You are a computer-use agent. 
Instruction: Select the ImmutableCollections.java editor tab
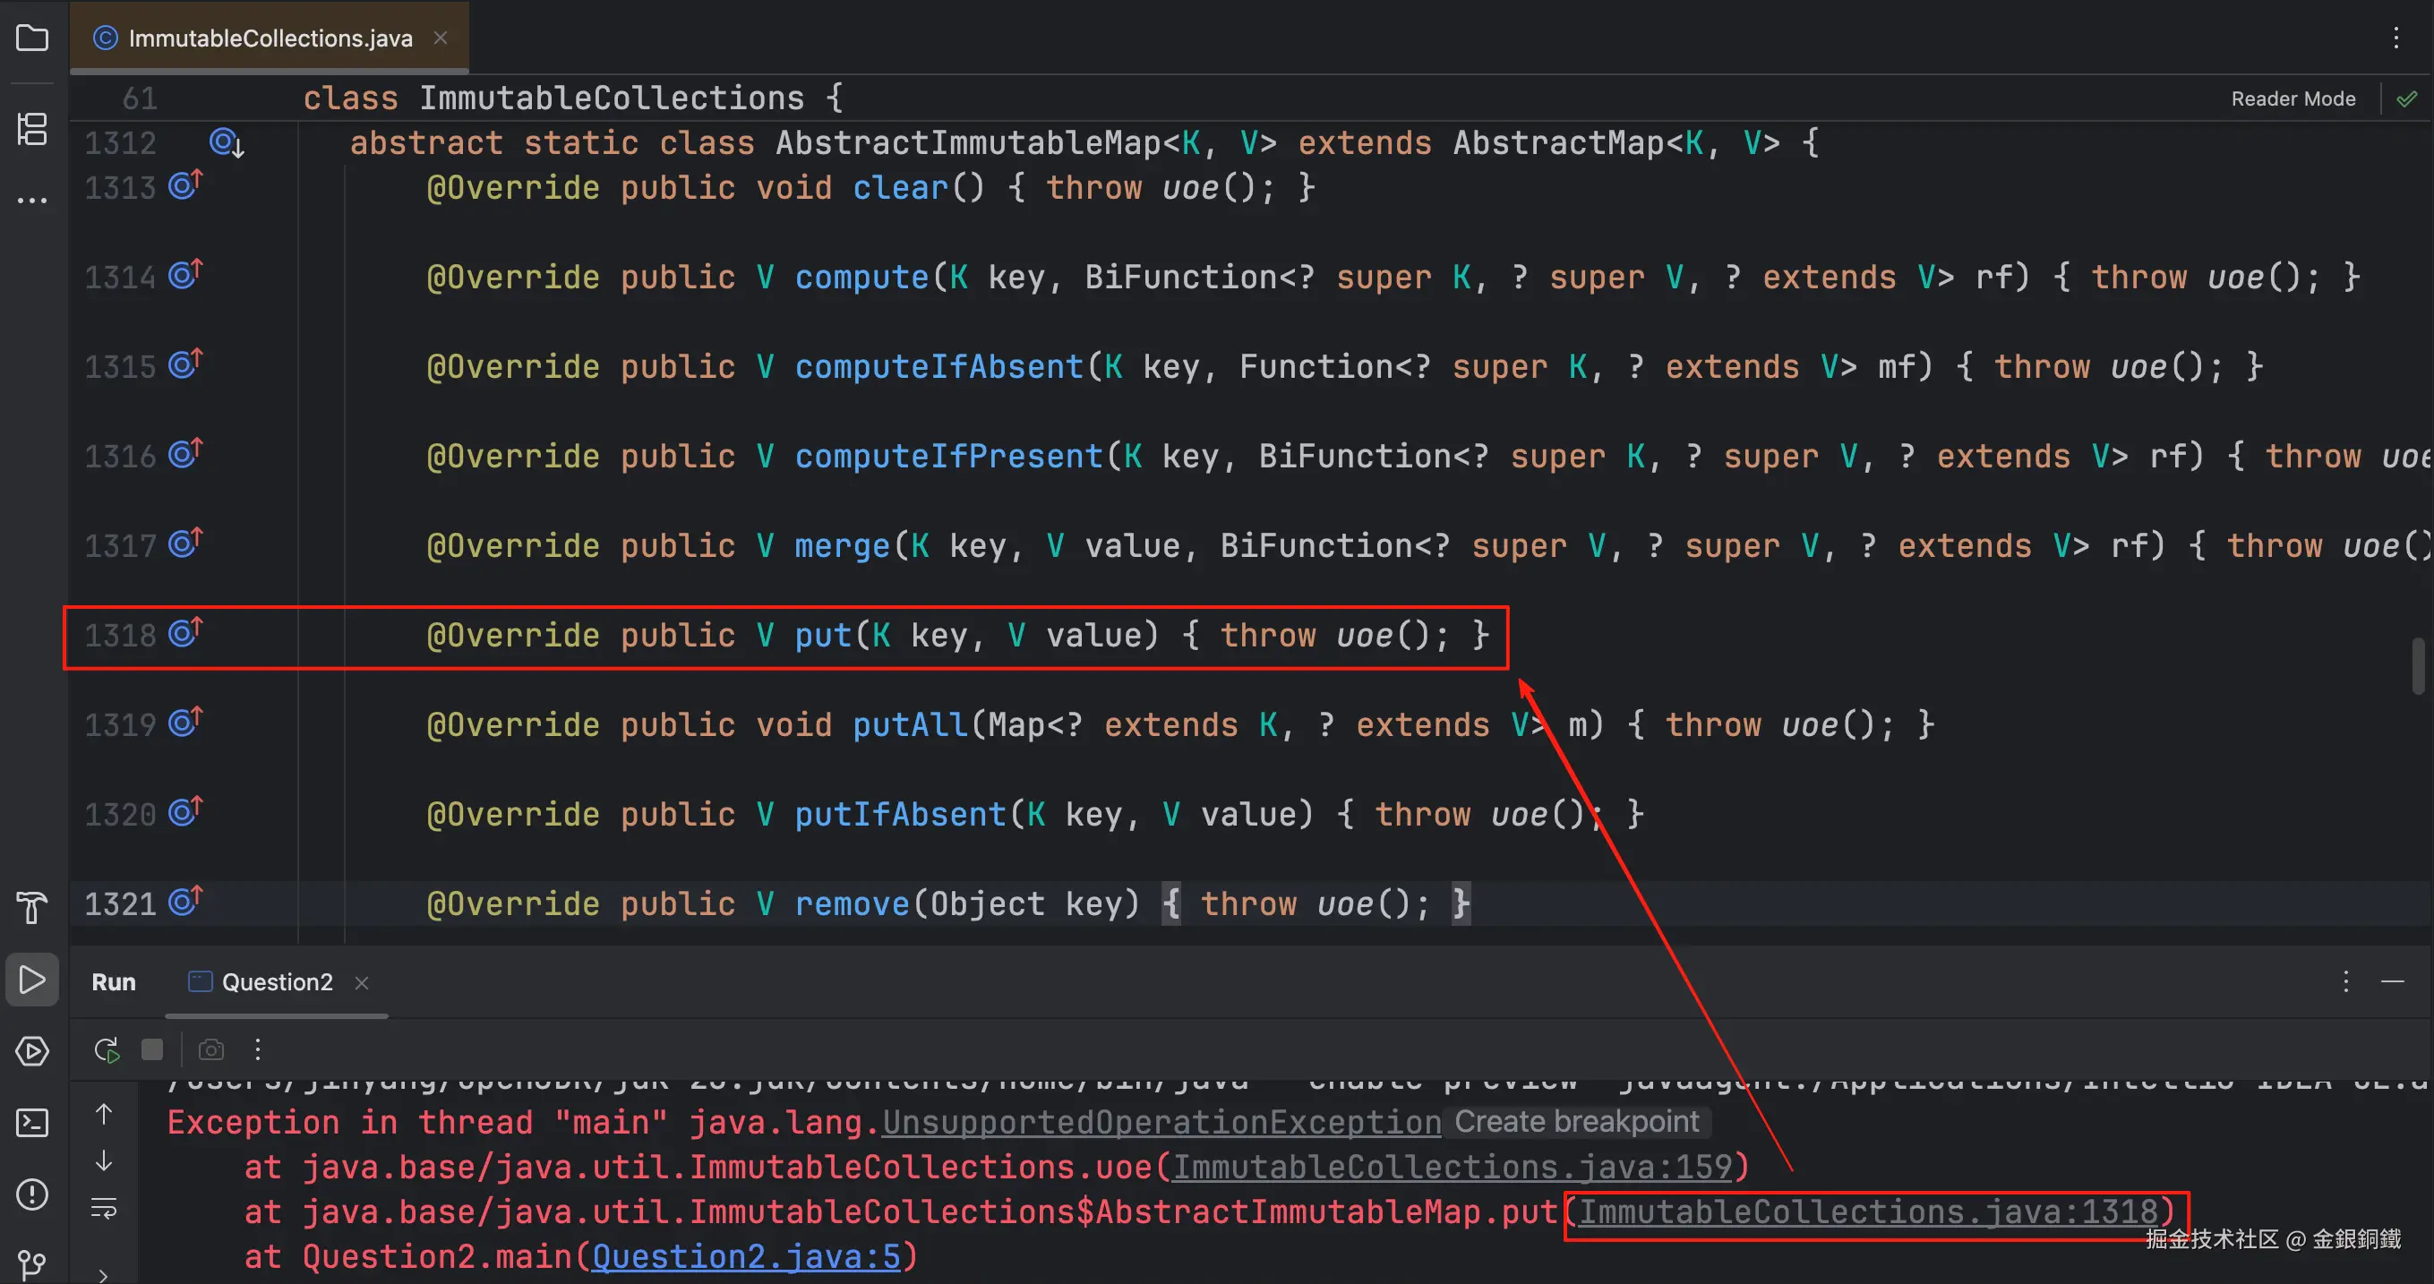pyautogui.click(x=270, y=38)
